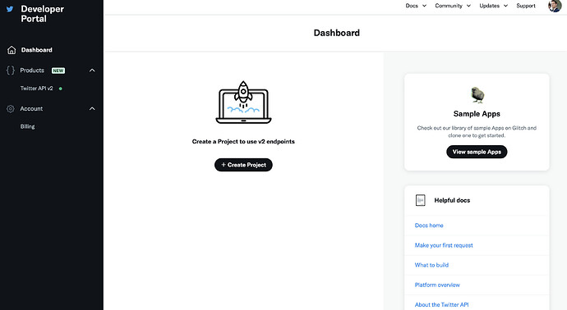Click the Dashboard home icon
The height and width of the screenshot is (310, 567).
(x=12, y=50)
